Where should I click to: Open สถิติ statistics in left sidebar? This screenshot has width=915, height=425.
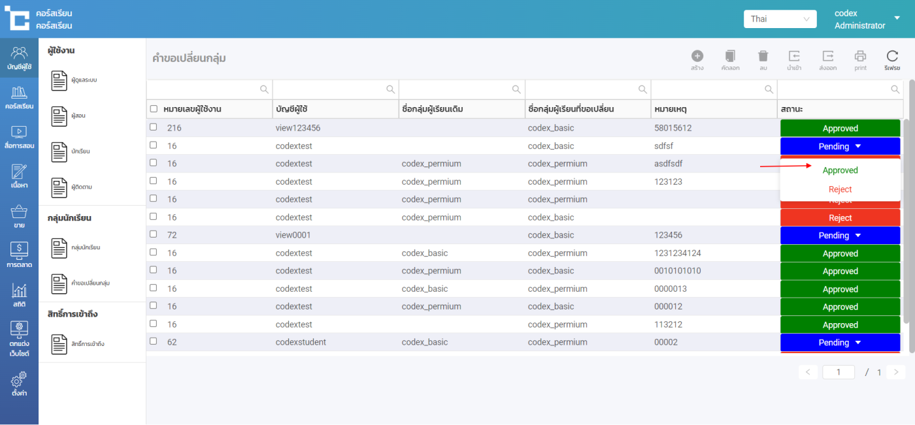[x=19, y=295]
